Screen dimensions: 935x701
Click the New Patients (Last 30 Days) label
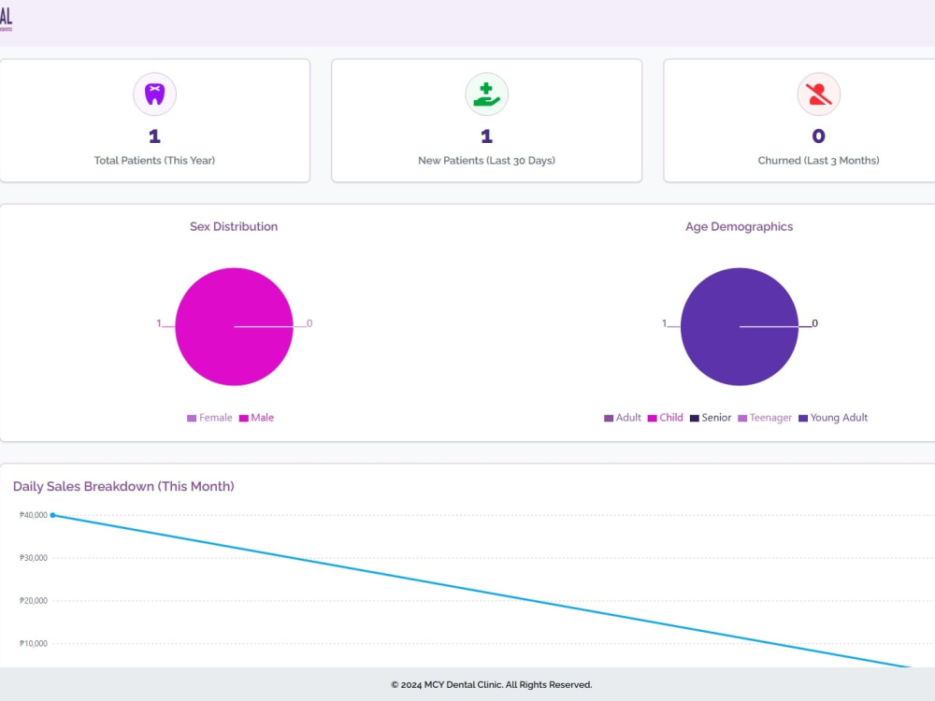point(486,161)
